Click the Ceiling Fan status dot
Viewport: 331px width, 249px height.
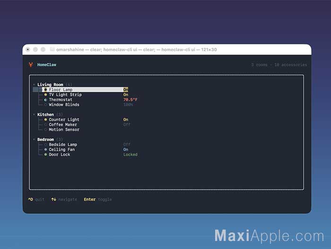pyautogui.click(x=45, y=150)
